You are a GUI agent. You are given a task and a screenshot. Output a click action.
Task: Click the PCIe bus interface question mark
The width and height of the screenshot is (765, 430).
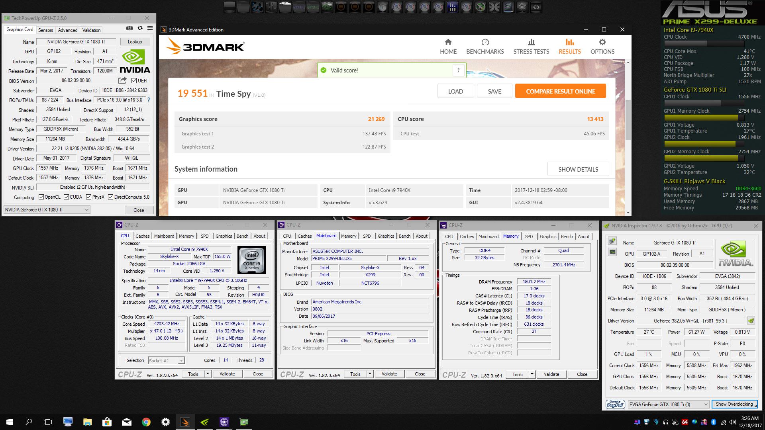tap(149, 100)
